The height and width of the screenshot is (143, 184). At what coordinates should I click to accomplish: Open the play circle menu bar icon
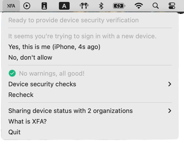(x=27, y=6)
